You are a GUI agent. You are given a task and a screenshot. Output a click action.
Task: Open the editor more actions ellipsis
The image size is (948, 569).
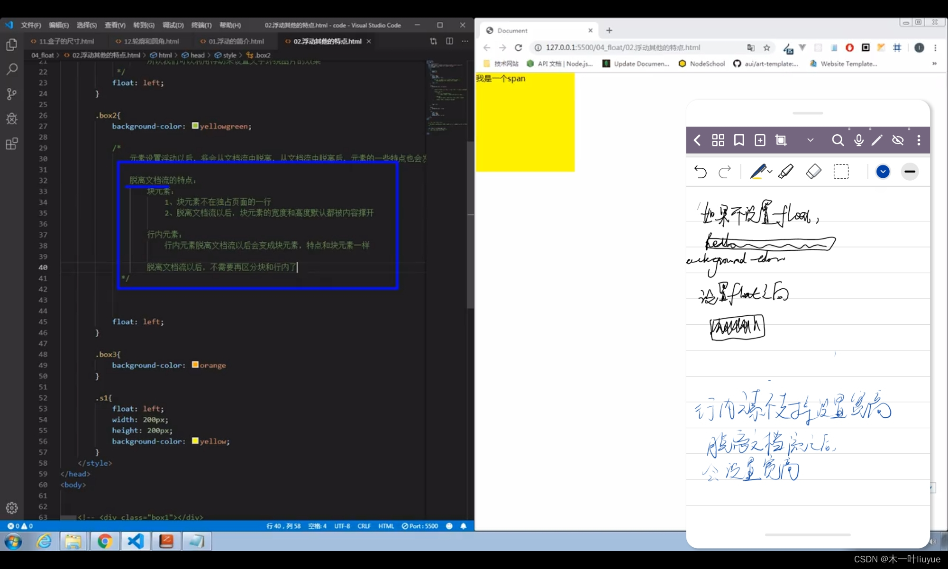point(465,41)
